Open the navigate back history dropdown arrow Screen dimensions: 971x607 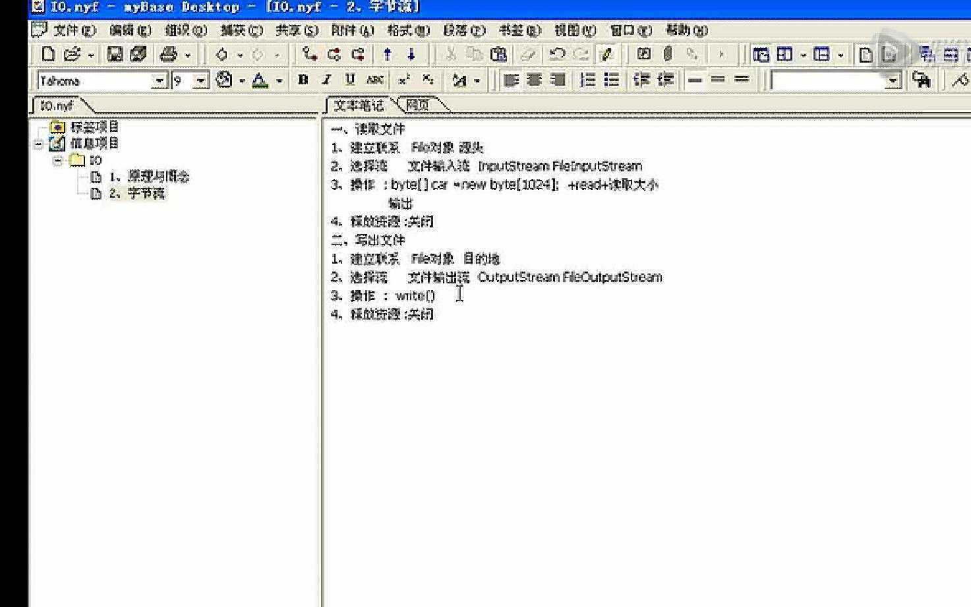(240, 55)
